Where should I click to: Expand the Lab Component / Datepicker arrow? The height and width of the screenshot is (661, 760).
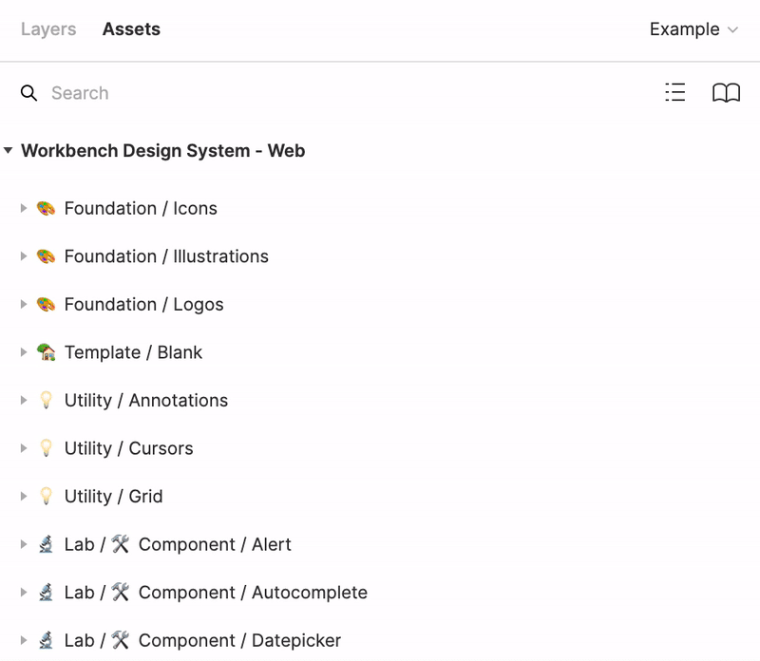pyautogui.click(x=23, y=640)
